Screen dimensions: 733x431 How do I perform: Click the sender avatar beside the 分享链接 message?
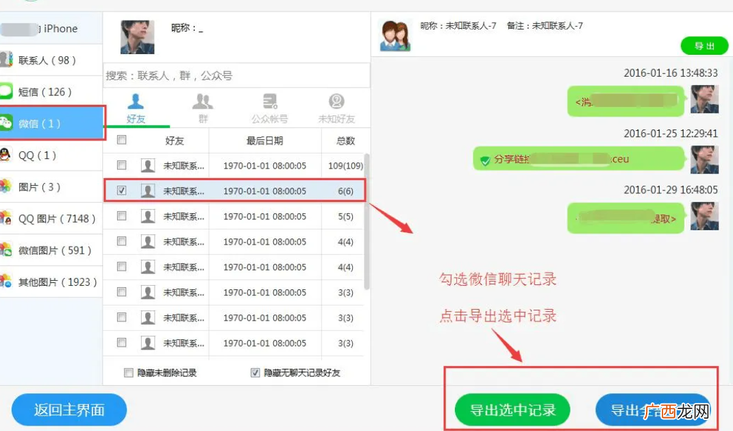coord(704,160)
